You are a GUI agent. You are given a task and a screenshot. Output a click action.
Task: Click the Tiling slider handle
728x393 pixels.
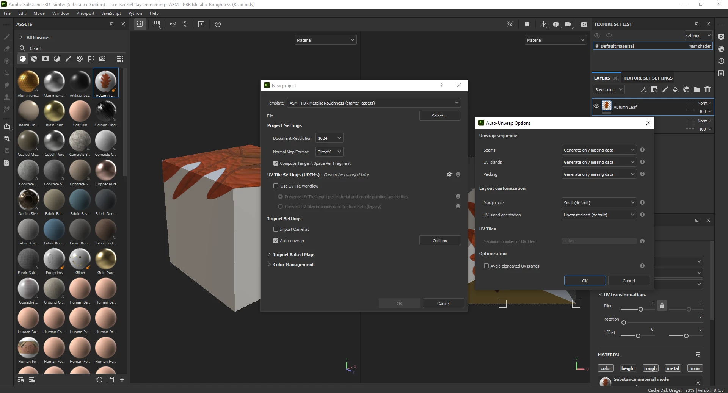click(641, 309)
